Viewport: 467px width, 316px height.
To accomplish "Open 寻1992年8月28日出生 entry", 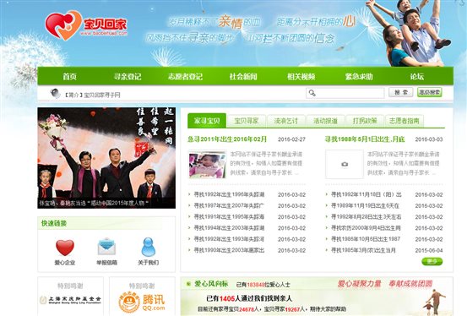I will point(367,217).
